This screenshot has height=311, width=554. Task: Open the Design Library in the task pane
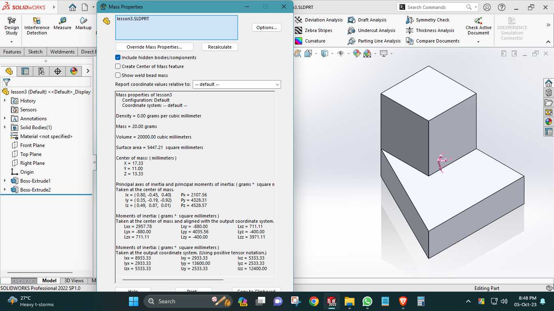click(x=549, y=93)
